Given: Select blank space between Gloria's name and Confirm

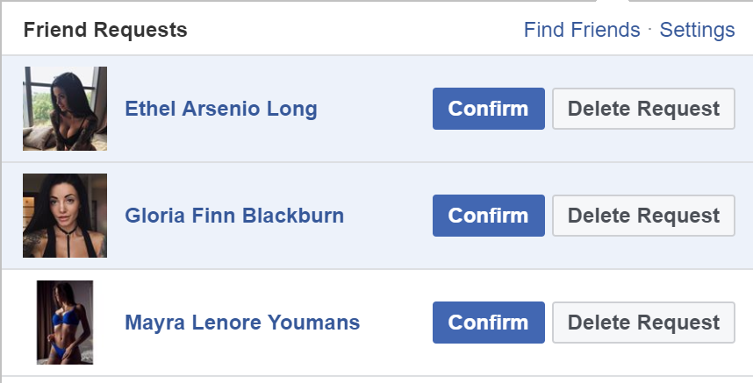Looking at the screenshot, I should click(x=388, y=216).
